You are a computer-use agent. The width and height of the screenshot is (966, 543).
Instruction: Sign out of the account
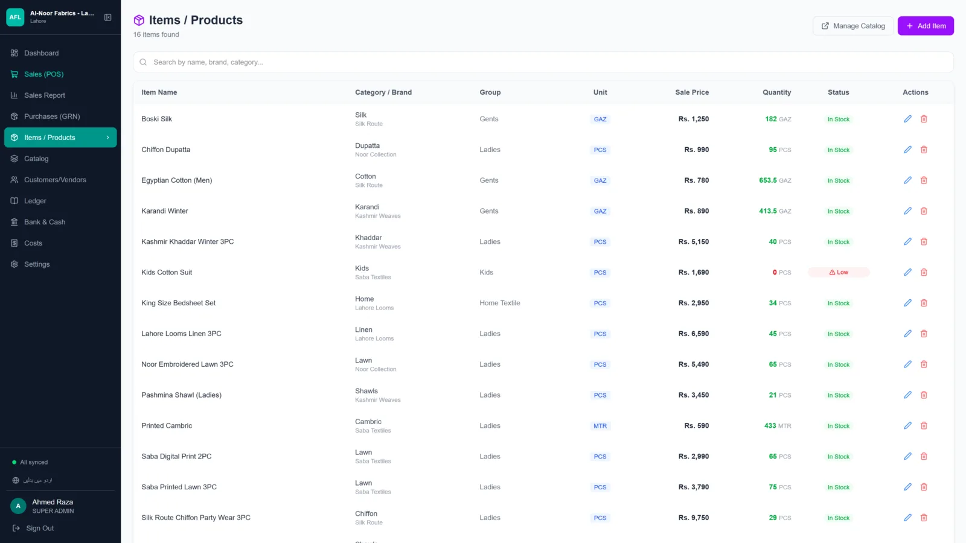click(x=33, y=529)
